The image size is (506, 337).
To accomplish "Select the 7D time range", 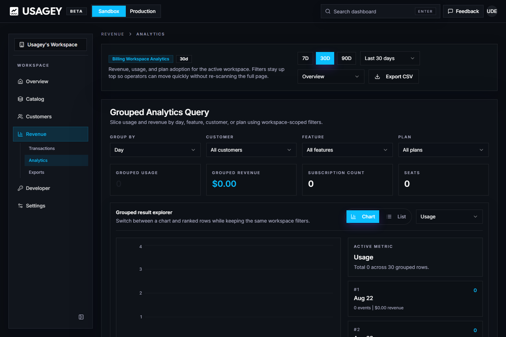I will 305,58.
